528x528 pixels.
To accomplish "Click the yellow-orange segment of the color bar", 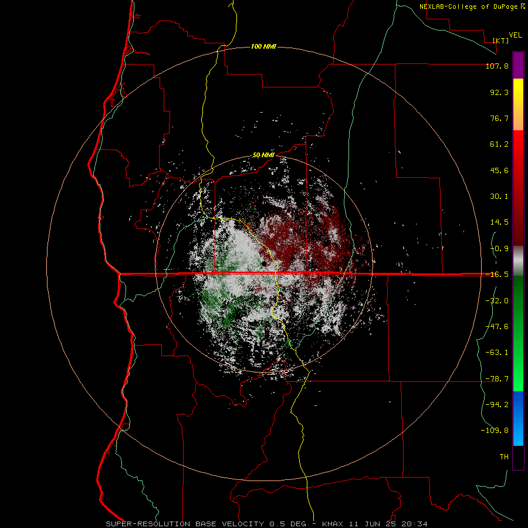I will pos(518,104).
